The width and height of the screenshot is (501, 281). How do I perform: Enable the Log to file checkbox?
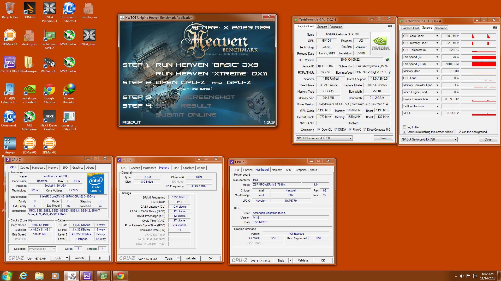[404, 127]
